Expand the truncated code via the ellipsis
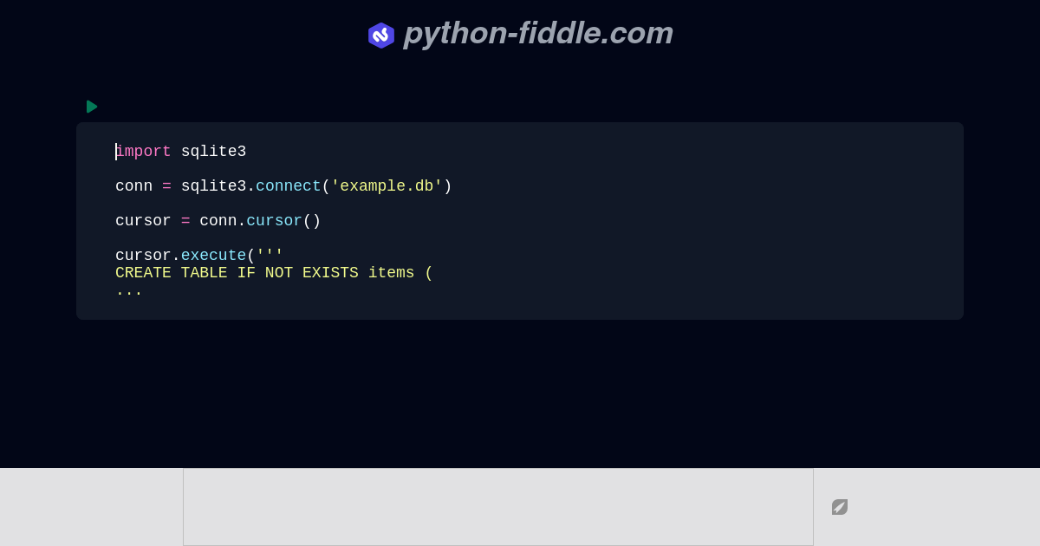The width and height of the screenshot is (1040, 546). pyautogui.click(x=128, y=290)
